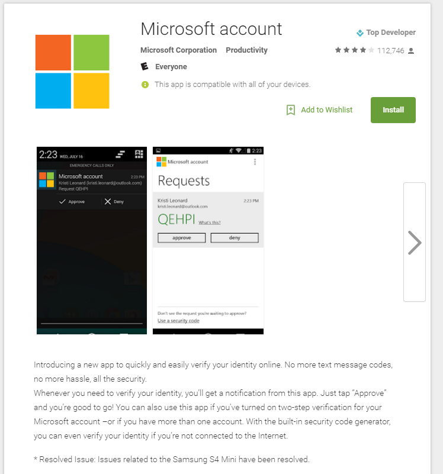Click the 112,746 ratings count
The width and height of the screenshot is (443, 474).
pyautogui.click(x=391, y=51)
